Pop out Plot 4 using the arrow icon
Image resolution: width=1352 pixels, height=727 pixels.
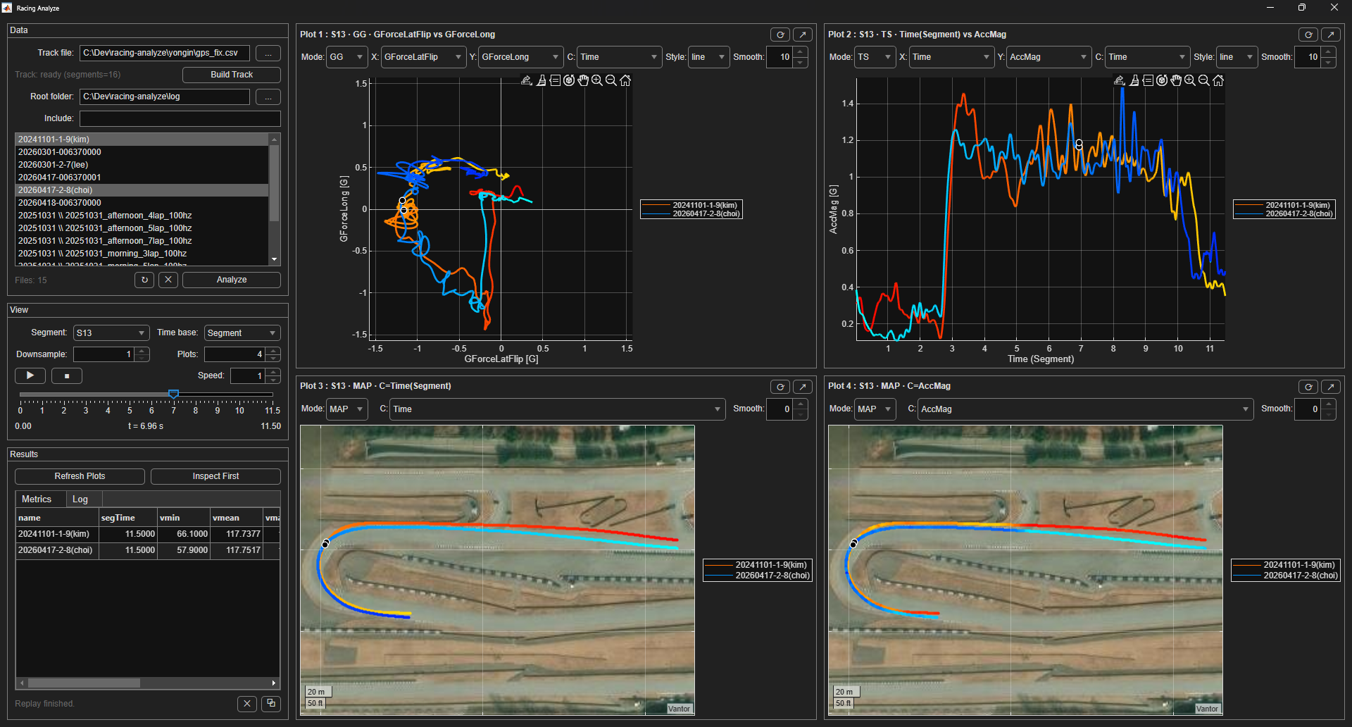tap(1331, 386)
